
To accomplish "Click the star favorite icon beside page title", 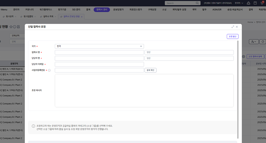I will pos(11,27).
